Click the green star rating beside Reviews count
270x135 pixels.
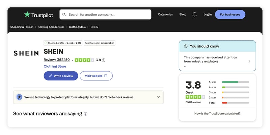pyautogui.click(x=84, y=60)
